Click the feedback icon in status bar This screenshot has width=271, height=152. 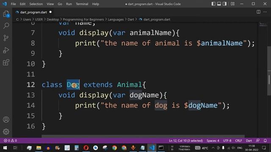tap(258, 141)
